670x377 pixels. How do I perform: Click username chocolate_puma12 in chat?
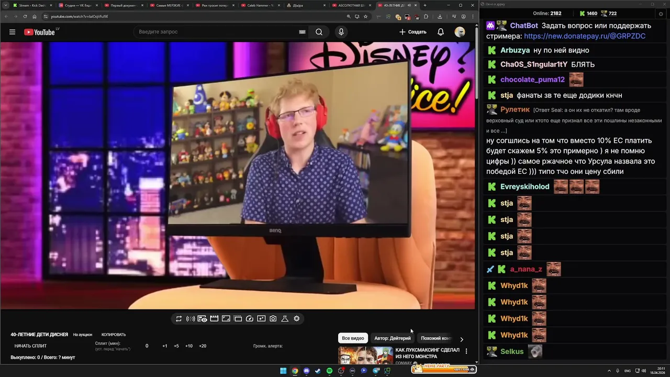click(532, 80)
